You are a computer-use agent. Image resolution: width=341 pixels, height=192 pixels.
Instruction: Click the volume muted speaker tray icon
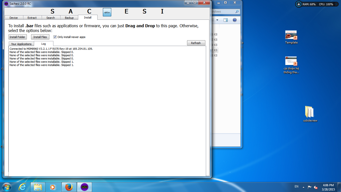(316, 187)
